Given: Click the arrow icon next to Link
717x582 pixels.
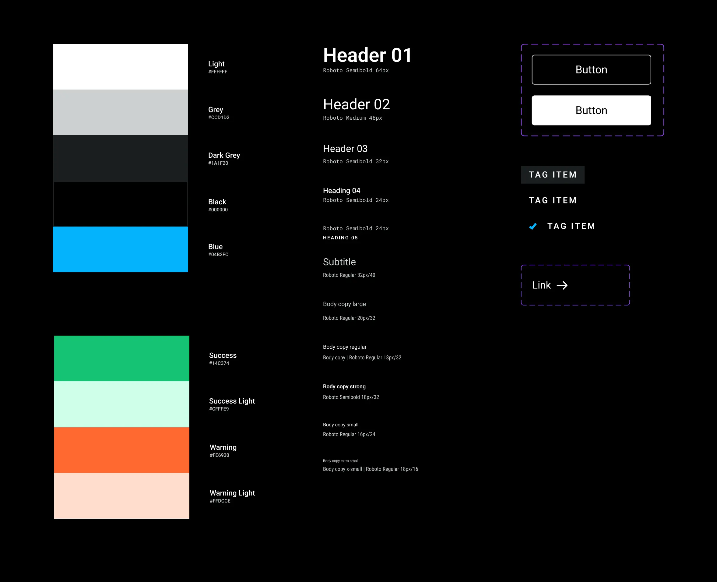Looking at the screenshot, I should (562, 285).
